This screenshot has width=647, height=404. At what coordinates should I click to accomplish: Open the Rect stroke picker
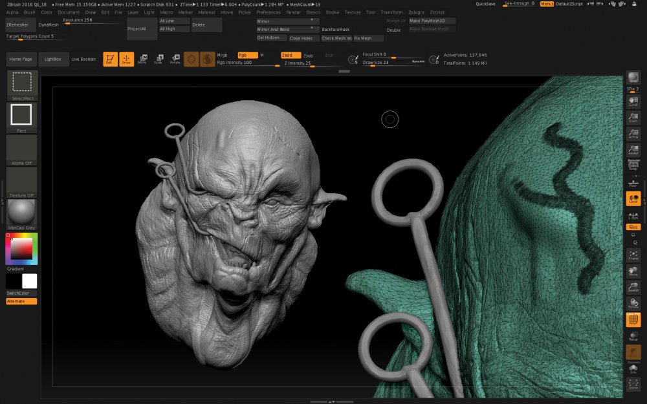click(x=22, y=118)
